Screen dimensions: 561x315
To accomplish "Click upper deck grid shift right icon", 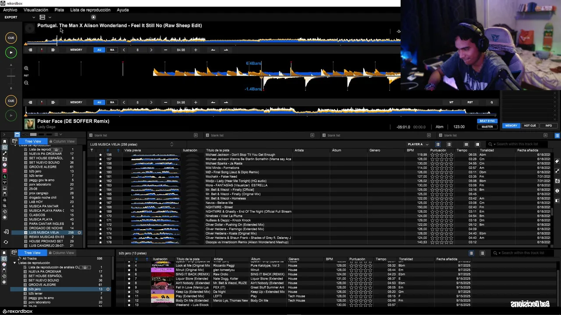I will tap(226, 50).
